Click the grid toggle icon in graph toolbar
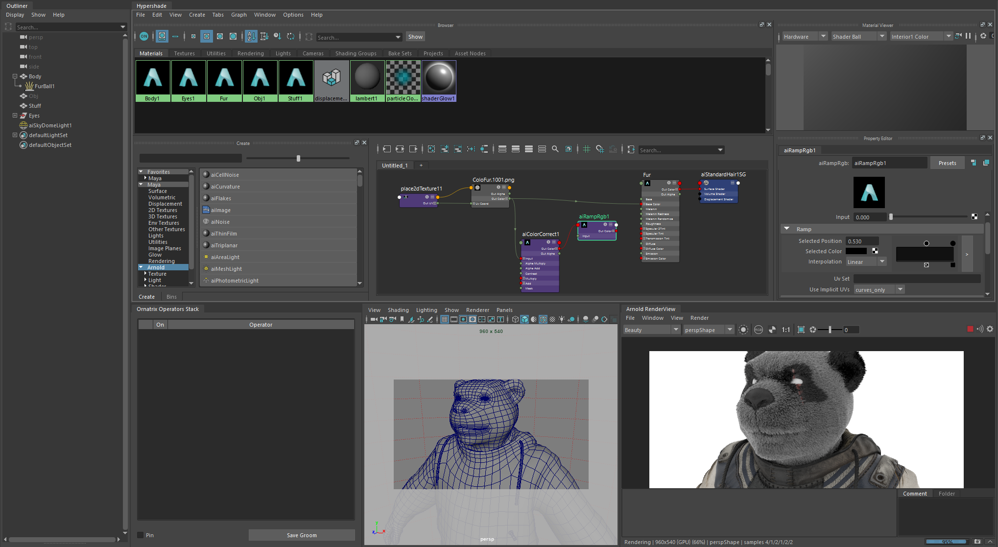Viewport: 998px width, 547px height. tap(586, 149)
